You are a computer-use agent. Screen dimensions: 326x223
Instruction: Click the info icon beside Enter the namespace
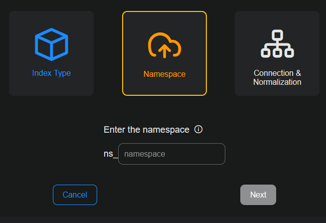198,130
